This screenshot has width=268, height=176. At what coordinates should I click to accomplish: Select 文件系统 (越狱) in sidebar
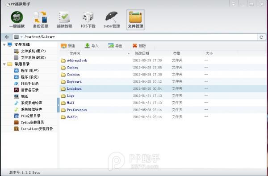30,58
